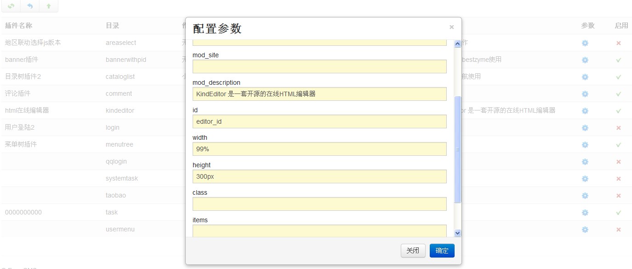Open the settings gear for the areaselect plugin
Screen dimensions: 632x269
coord(585,43)
